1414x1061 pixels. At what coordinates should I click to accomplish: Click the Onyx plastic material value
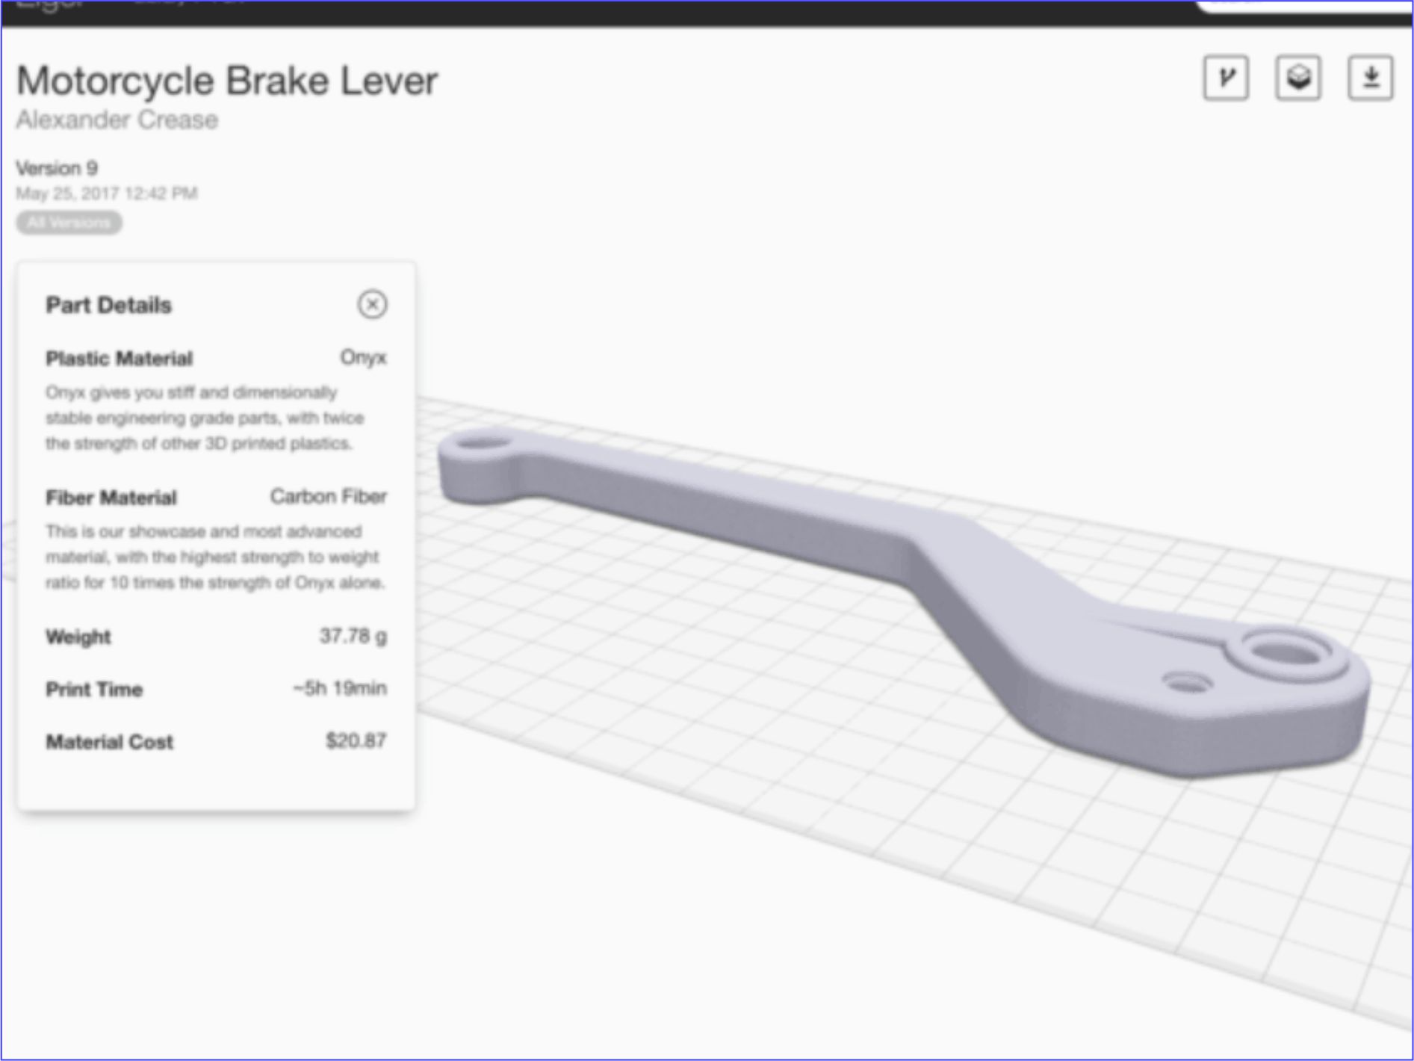363,358
